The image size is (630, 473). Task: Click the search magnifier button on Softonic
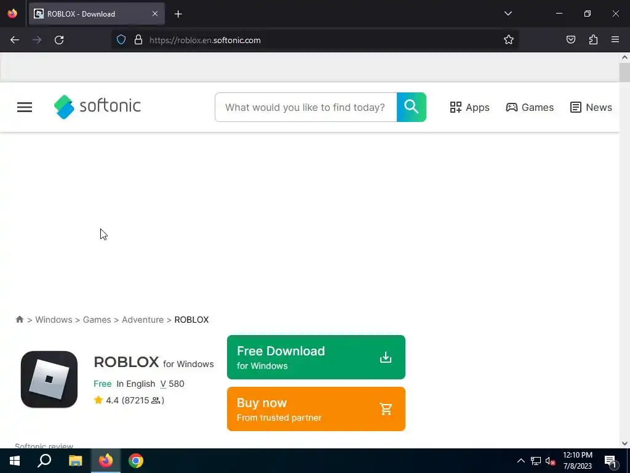tap(411, 107)
